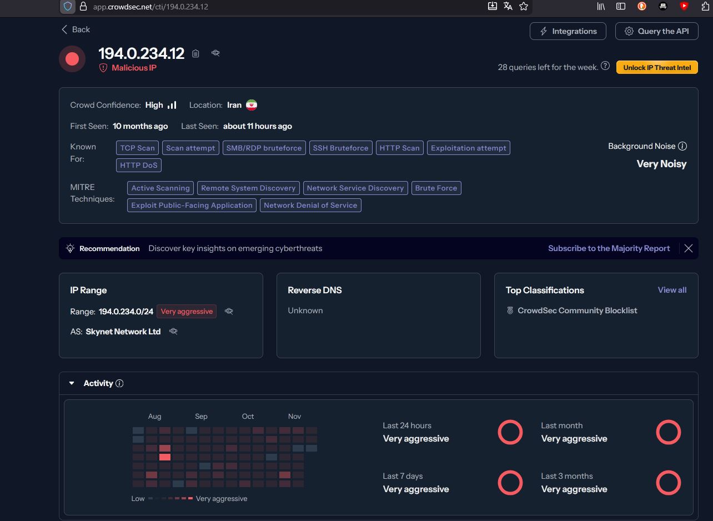Click the Activity info icon
This screenshot has width=713, height=521.
(119, 383)
